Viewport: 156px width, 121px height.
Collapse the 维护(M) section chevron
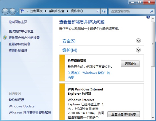tap(138, 50)
